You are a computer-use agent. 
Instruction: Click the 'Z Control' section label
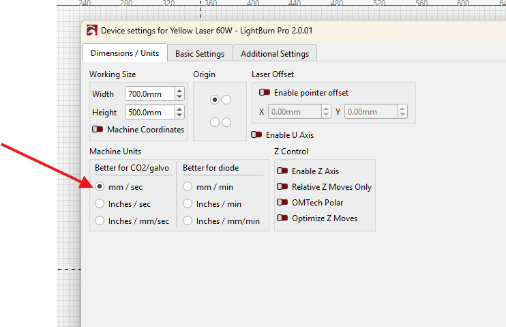coord(291,152)
